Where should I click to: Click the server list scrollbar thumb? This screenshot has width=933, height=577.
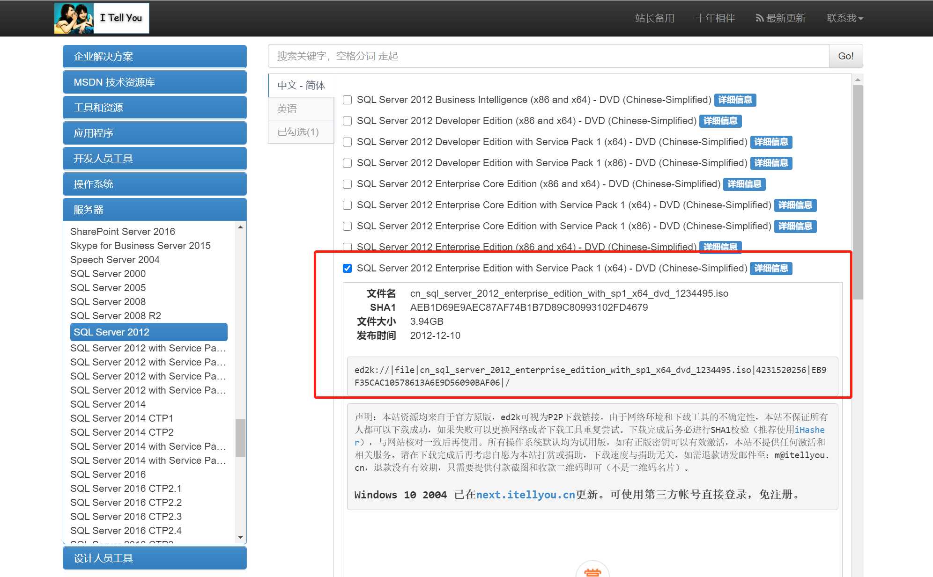point(240,438)
